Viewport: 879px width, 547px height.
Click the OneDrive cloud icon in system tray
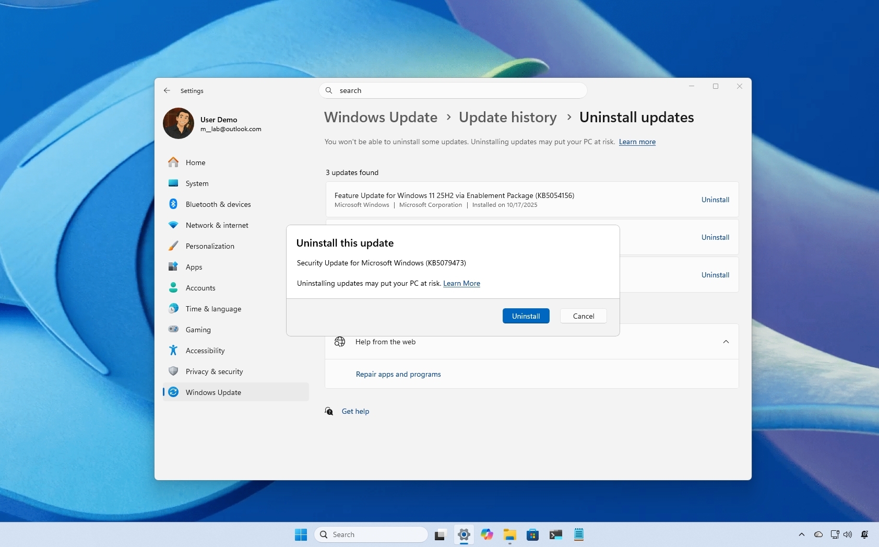(817, 534)
